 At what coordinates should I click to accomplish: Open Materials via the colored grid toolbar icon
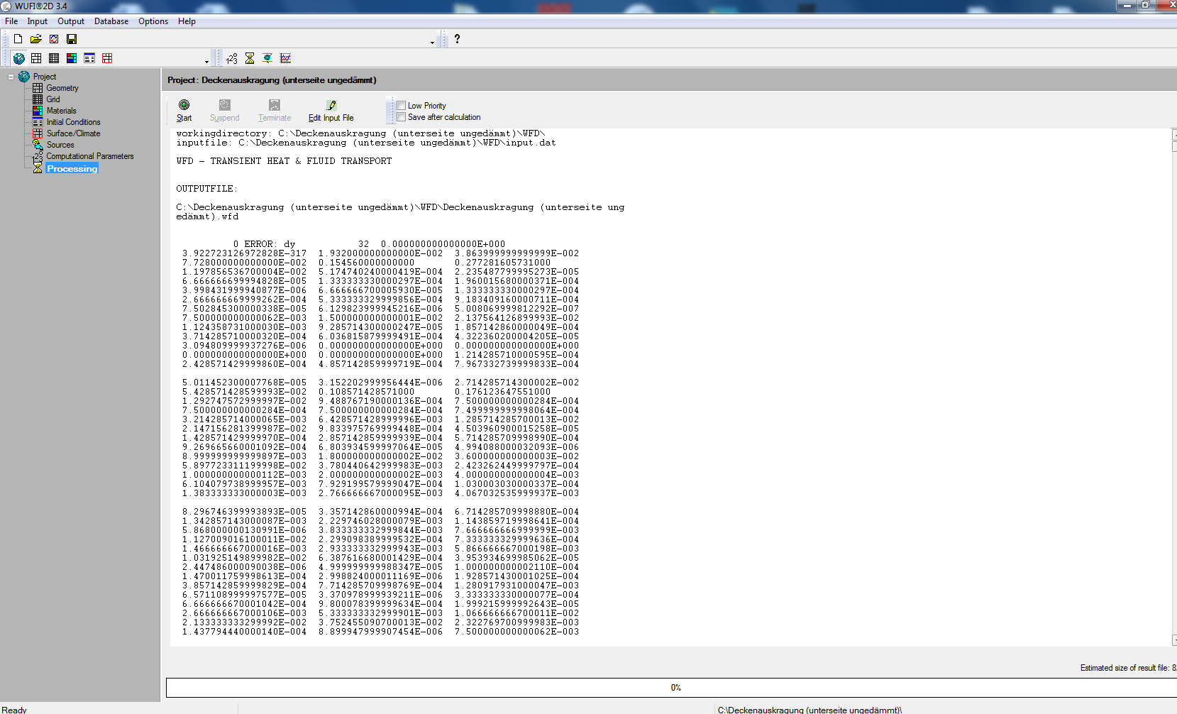click(72, 58)
